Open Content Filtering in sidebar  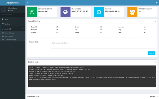tap(10, 40)
